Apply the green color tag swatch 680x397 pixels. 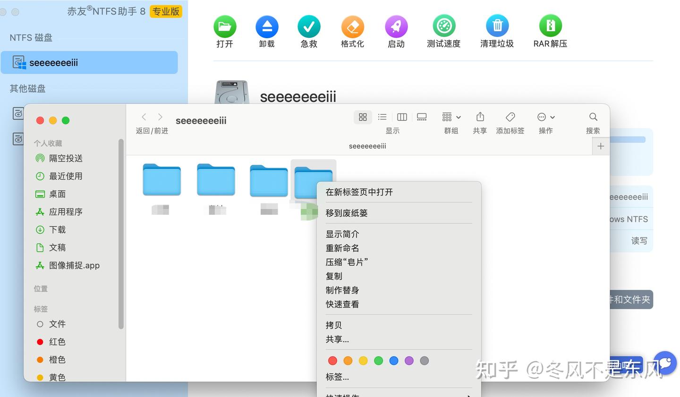click(x=378, y=361)
